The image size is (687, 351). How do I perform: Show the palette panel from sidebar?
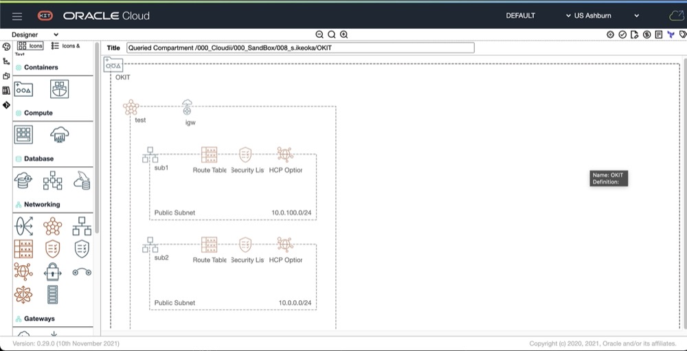click(6, 47)
